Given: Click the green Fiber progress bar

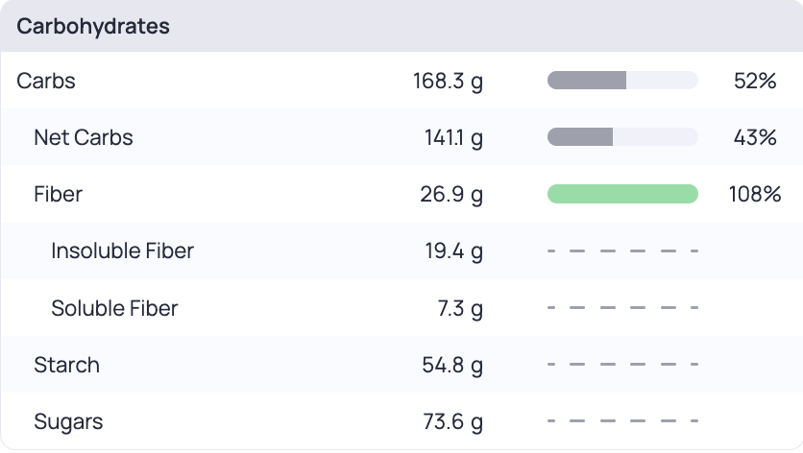Looking at the screenshot, I should (622, 194).
